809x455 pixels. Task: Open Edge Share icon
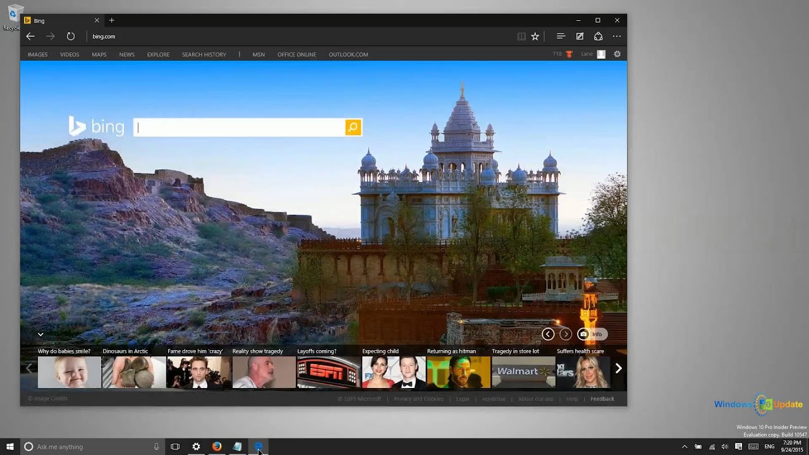point(598,37)
